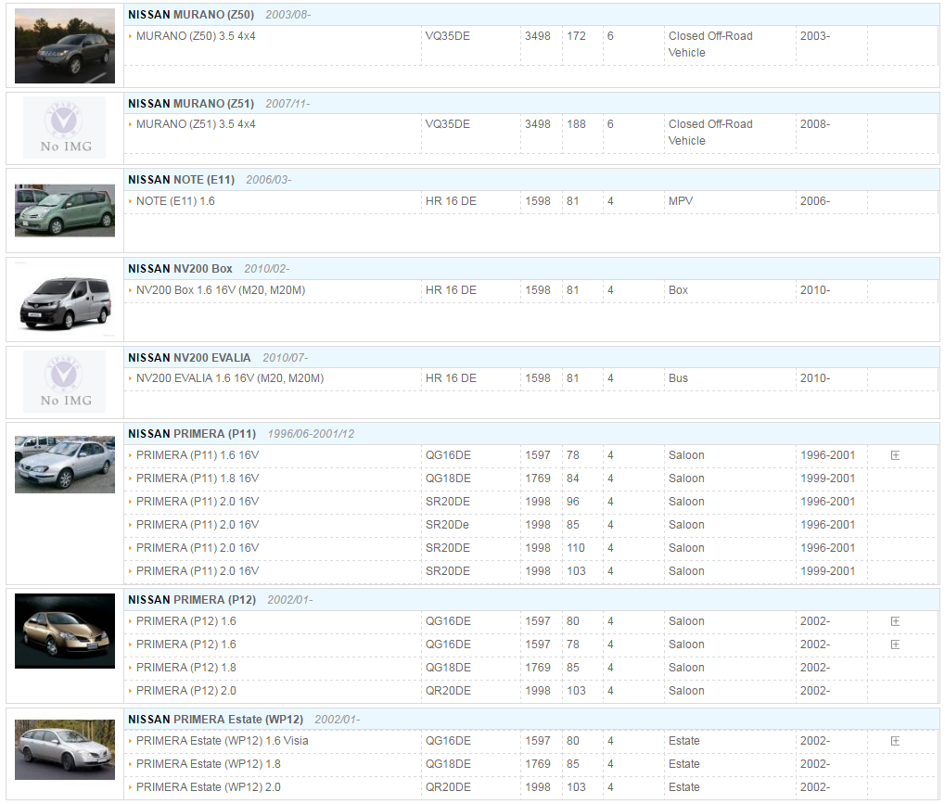Open PRIMERA (P11) 1.8 16V model

pyautogui.click(x=198, y=479)
